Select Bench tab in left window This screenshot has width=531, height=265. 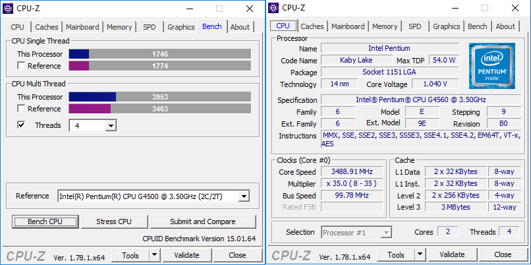[212, 26]
